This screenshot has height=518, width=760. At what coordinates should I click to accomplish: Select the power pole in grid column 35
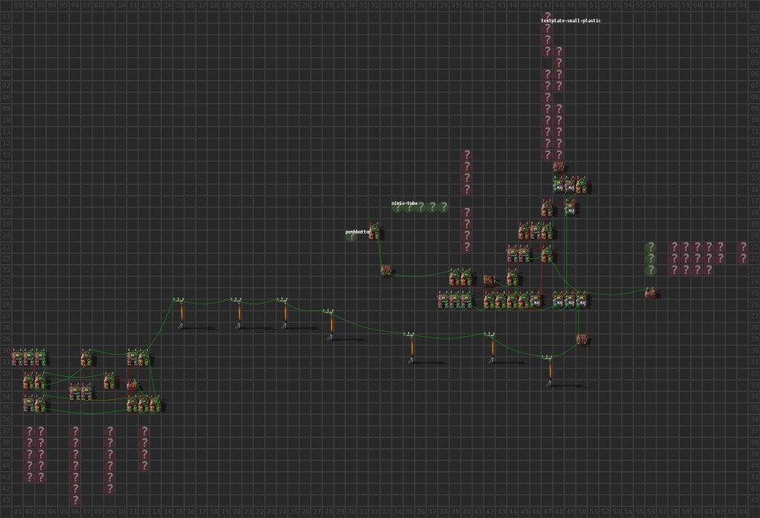(411, 348)
